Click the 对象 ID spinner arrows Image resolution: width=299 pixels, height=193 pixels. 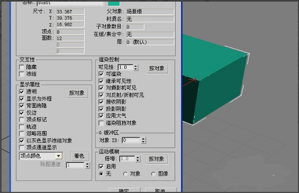(x=143, y=141)
